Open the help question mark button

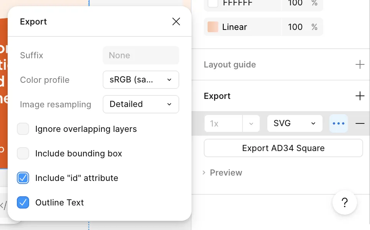click(x=345, y=202)
